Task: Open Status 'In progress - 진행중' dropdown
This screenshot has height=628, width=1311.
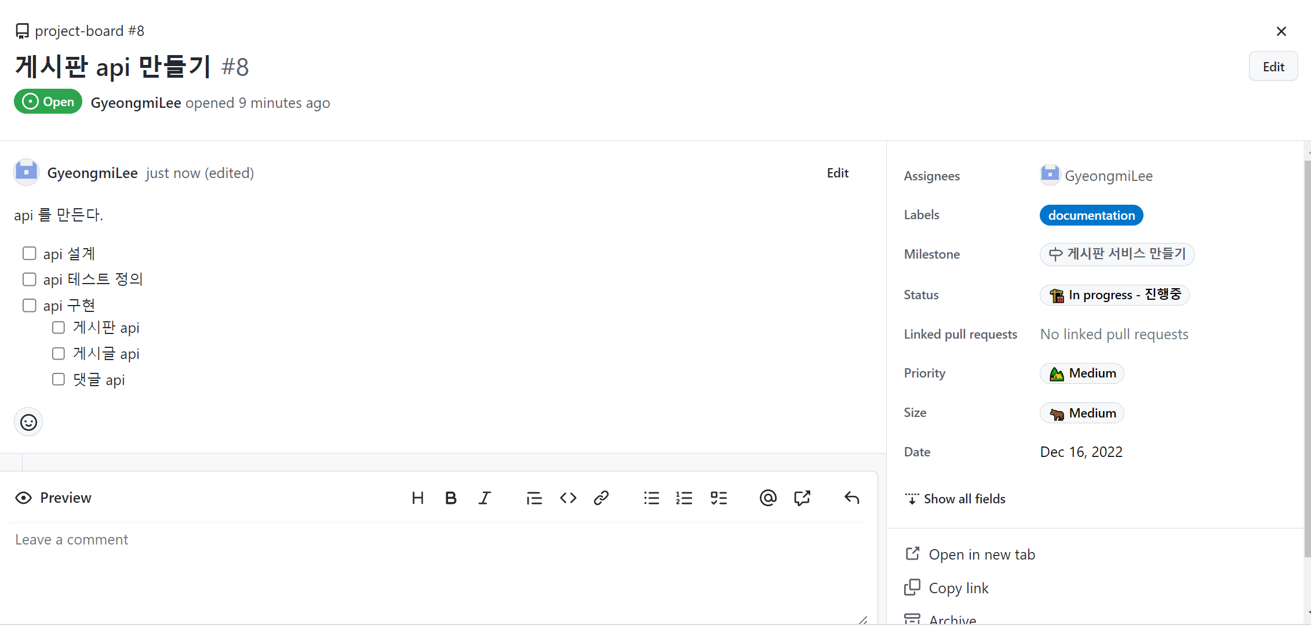Action: tap(1114, 295)
